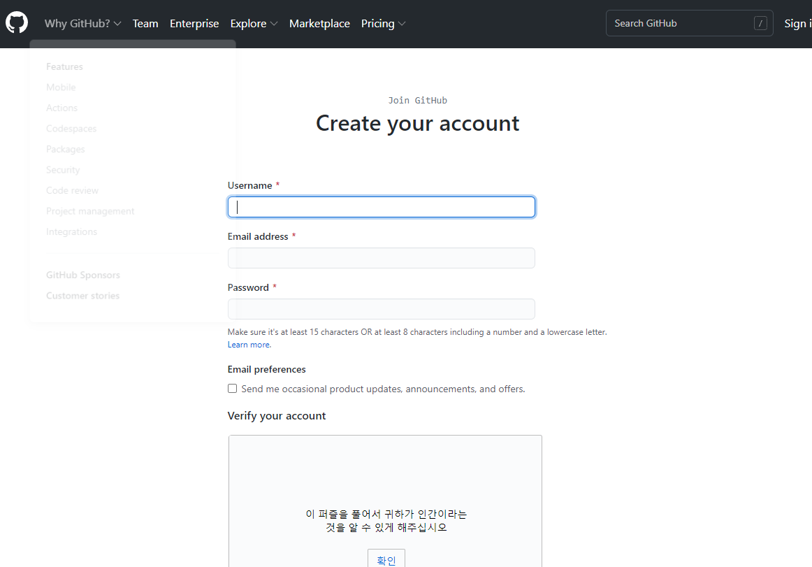812x567 pixels.
Task: Expand the Explore dropdown
Action: coord(254,23)
